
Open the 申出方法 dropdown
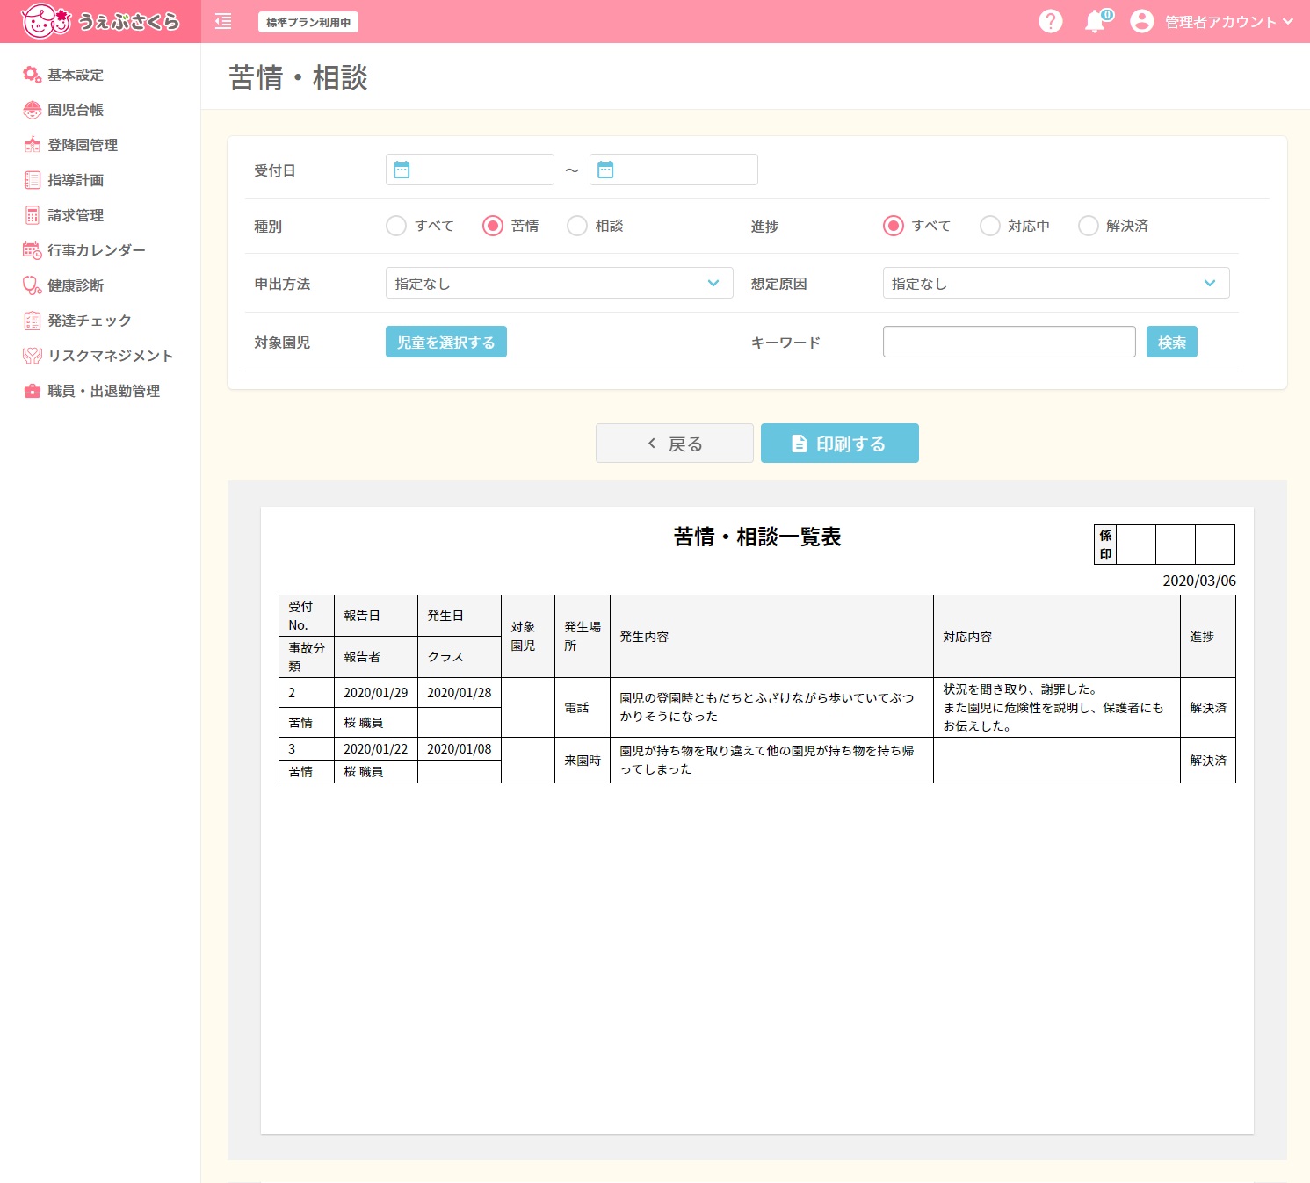click(x=559, y=283)
